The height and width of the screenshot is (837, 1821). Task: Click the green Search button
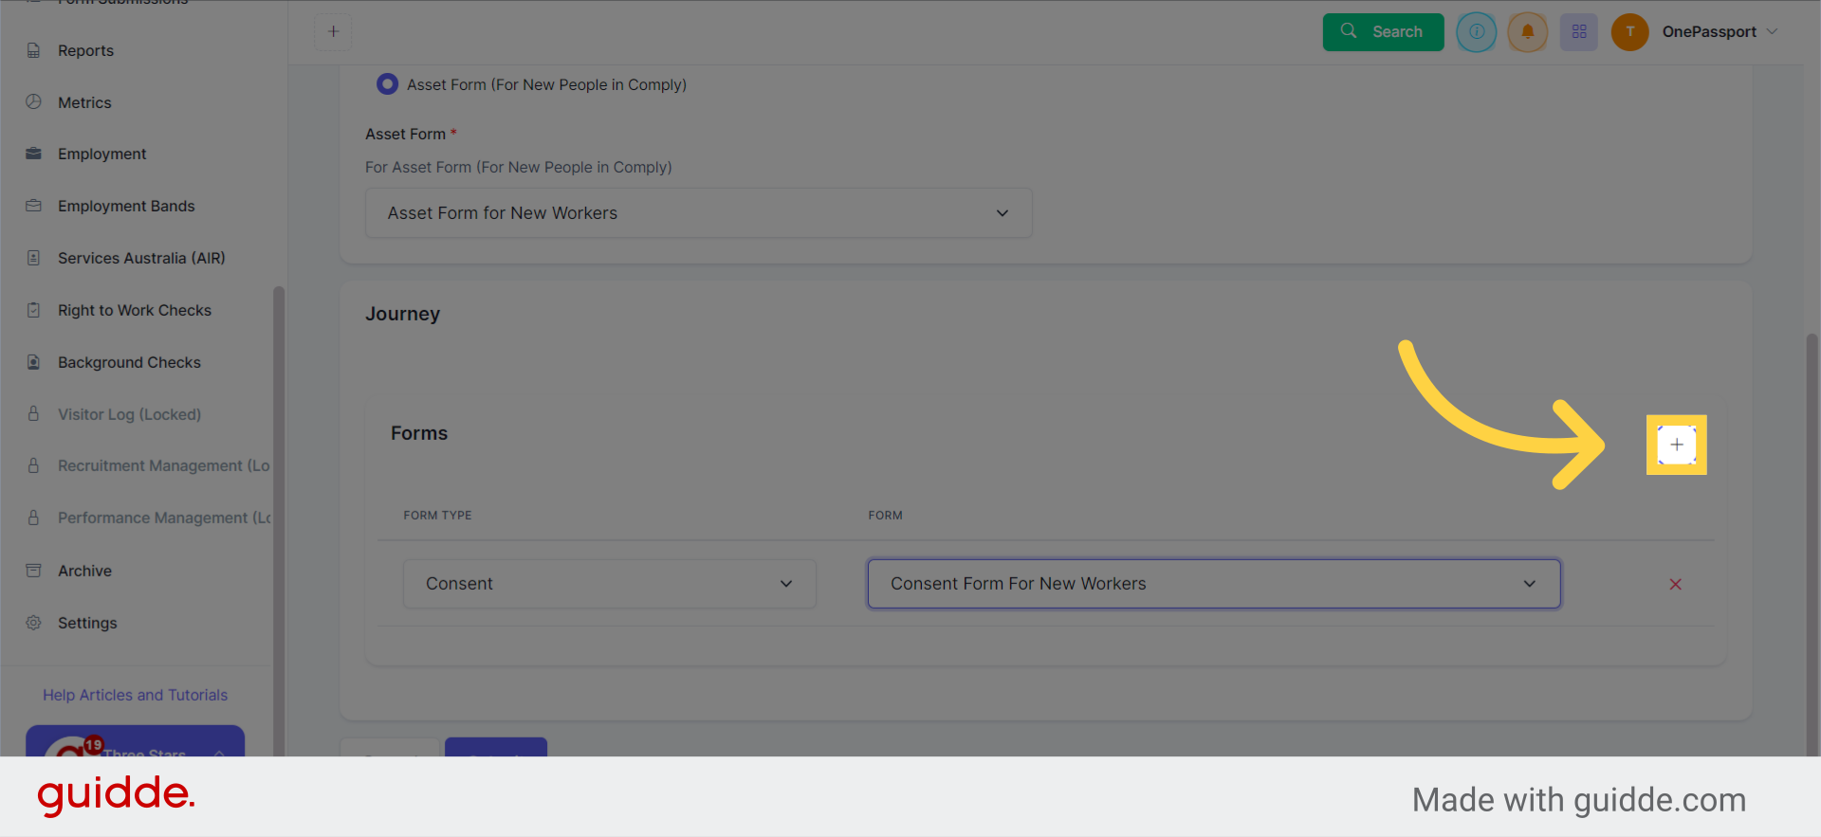[1383, 32]
